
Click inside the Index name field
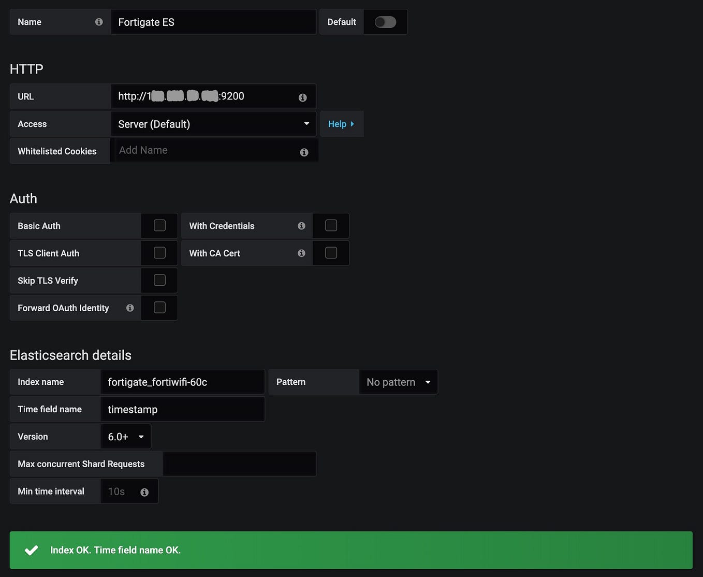tap(182, 382)
